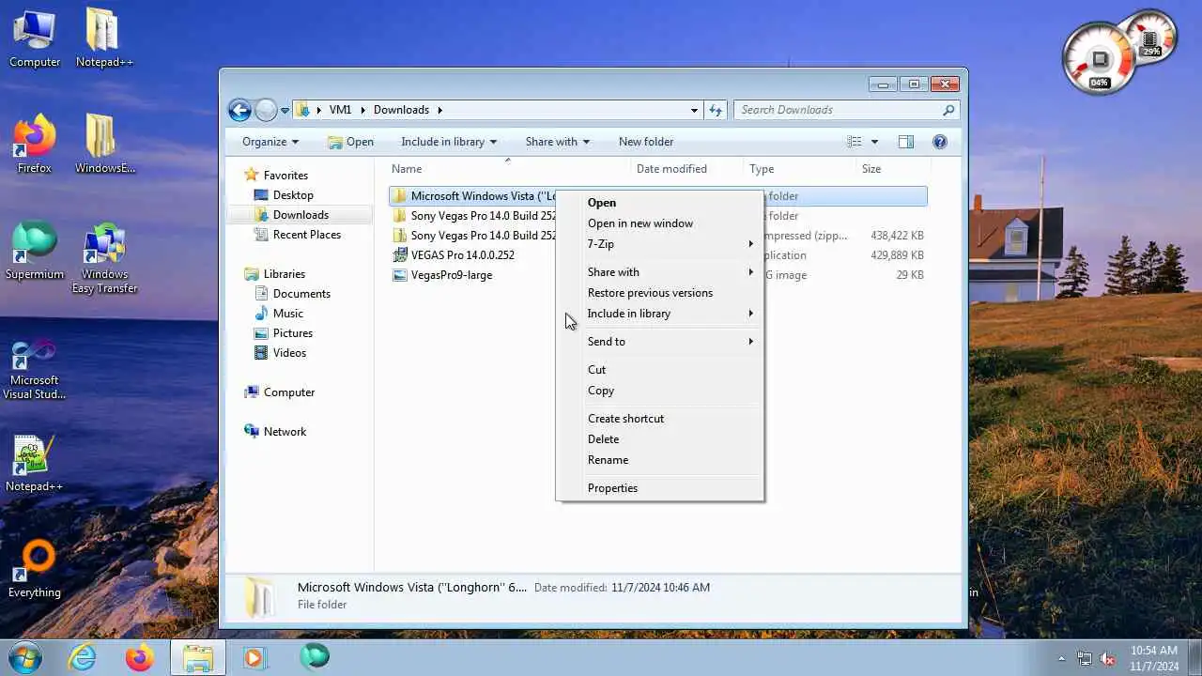Open Windows Easy Transfer shortcut
The image size is (1202, 676).
point(104,257)
